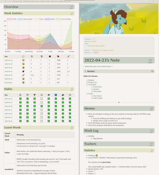
Task: Click the head profile column icon in statistics table
Action: [x=42, y=56]
